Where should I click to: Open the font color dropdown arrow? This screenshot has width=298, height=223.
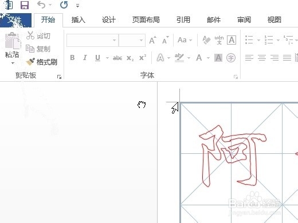click(x=208, y=58)
